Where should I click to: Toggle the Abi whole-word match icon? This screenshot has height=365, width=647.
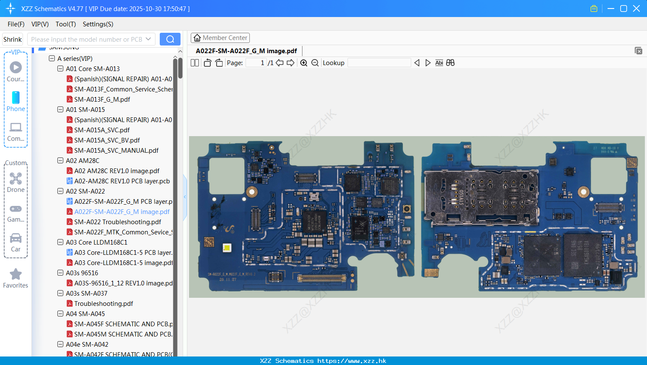(x=439, y=63)
